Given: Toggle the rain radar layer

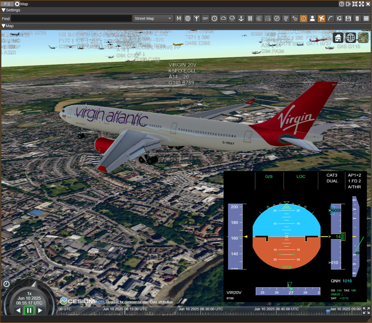Looking at the screenshot, I should [x=232, y=18].
